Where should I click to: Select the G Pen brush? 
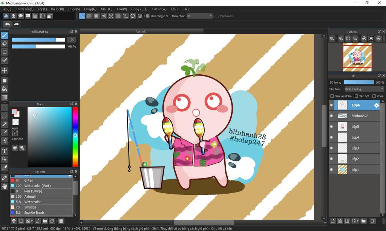point(41,180)
